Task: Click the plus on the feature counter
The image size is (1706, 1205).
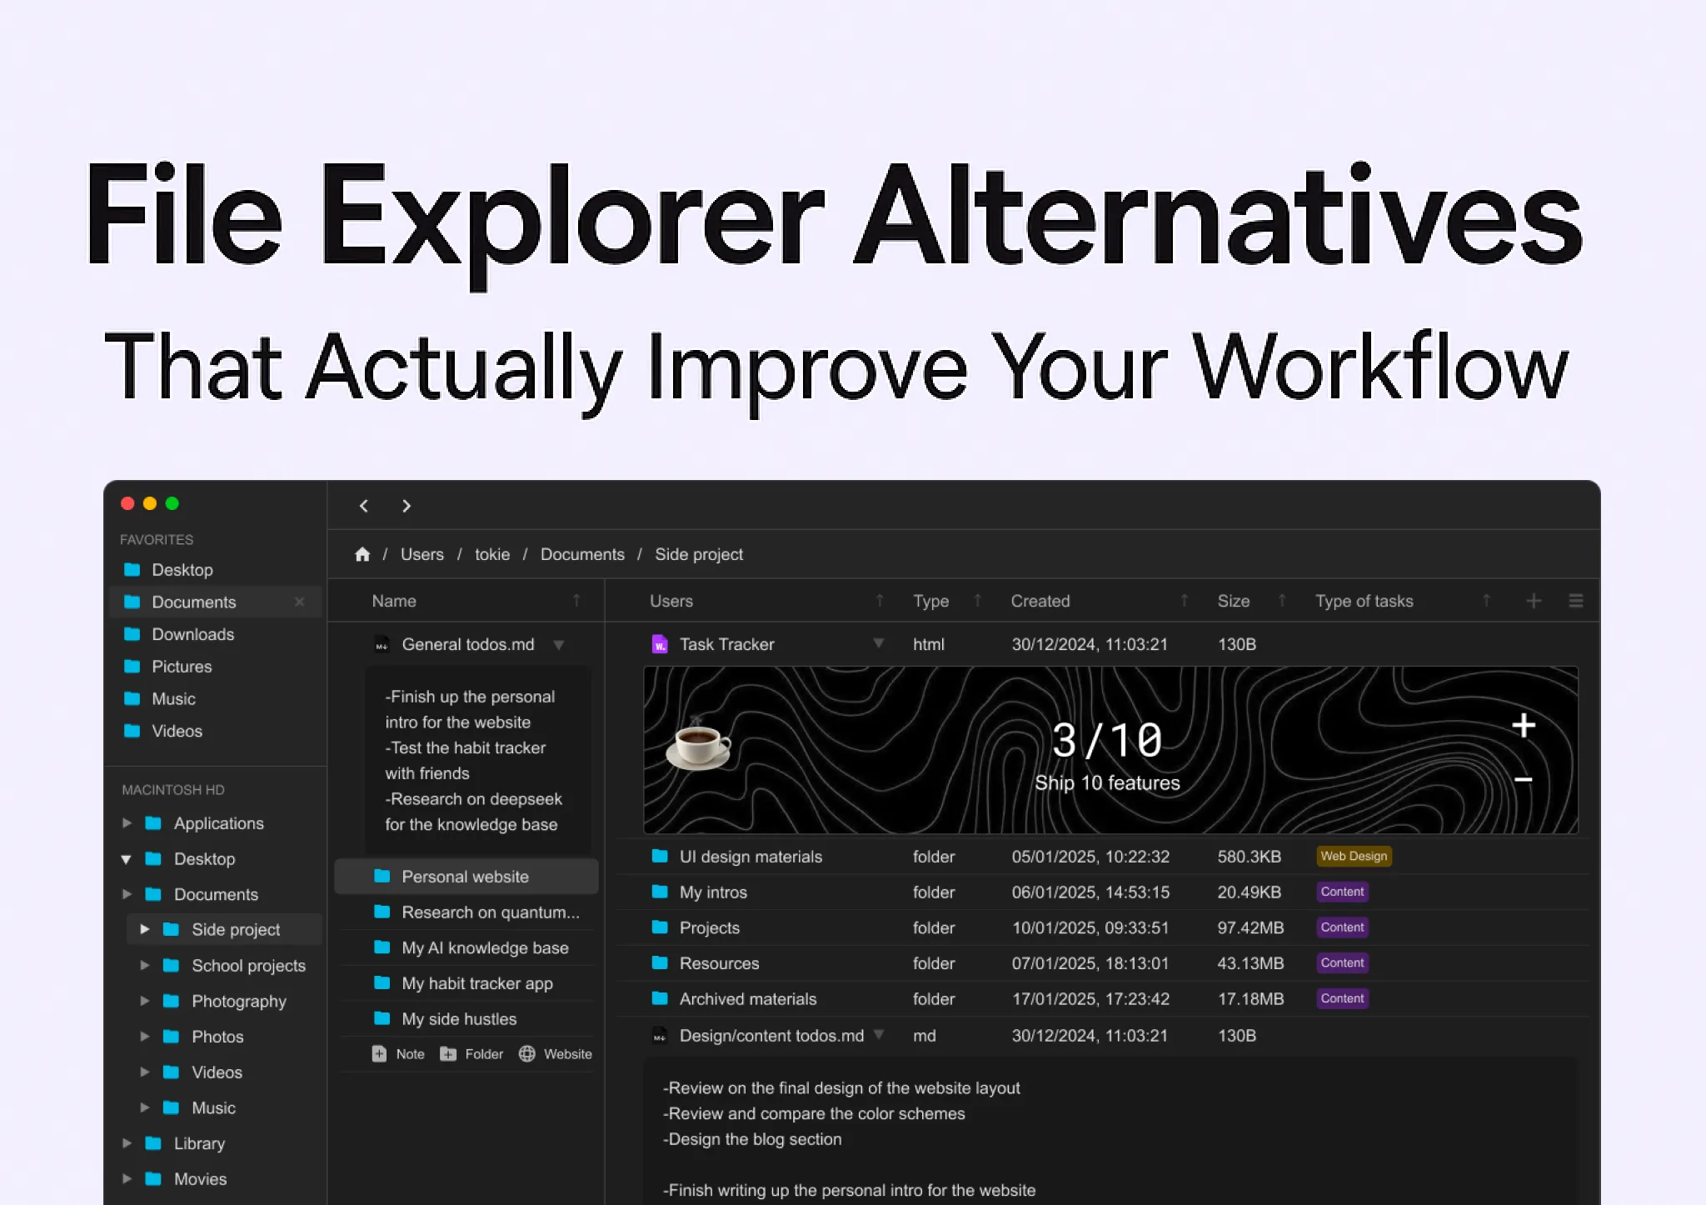Action: click(1523, 725)
